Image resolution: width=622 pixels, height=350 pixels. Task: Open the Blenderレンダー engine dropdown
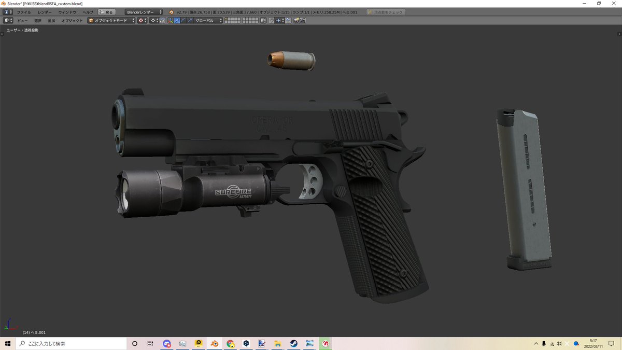pos(144,12)
